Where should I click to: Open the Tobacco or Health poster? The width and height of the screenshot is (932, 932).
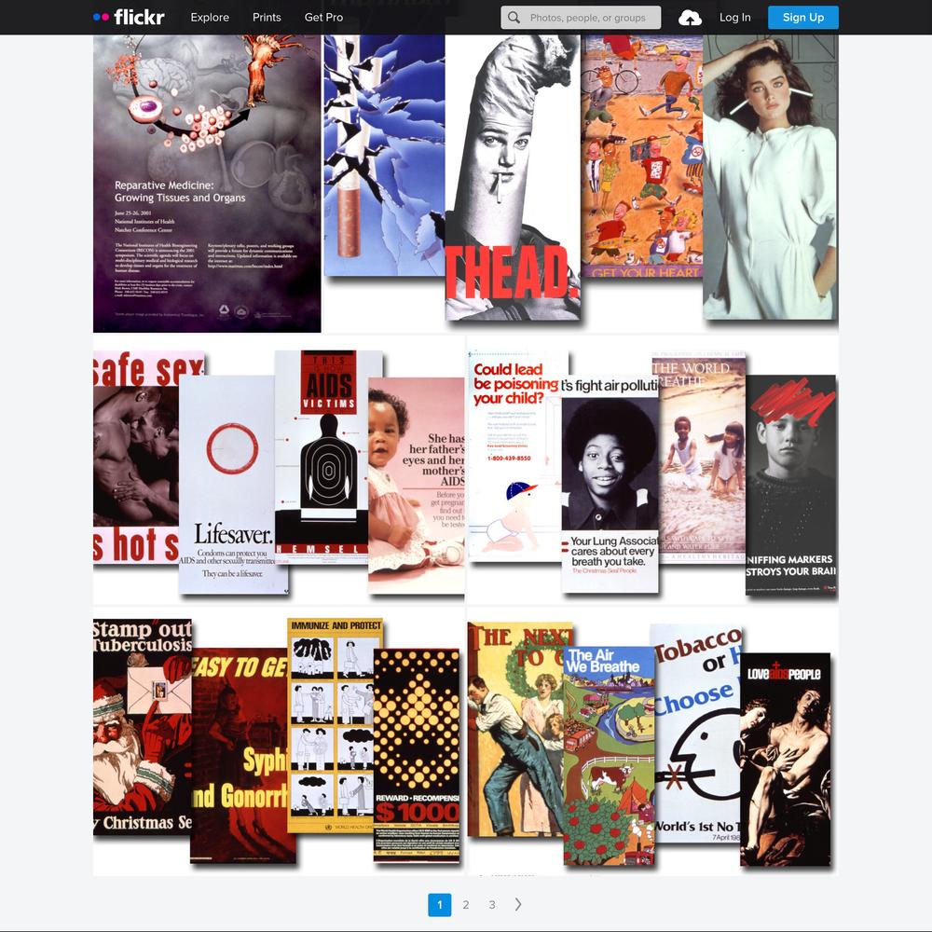[696, 733]
